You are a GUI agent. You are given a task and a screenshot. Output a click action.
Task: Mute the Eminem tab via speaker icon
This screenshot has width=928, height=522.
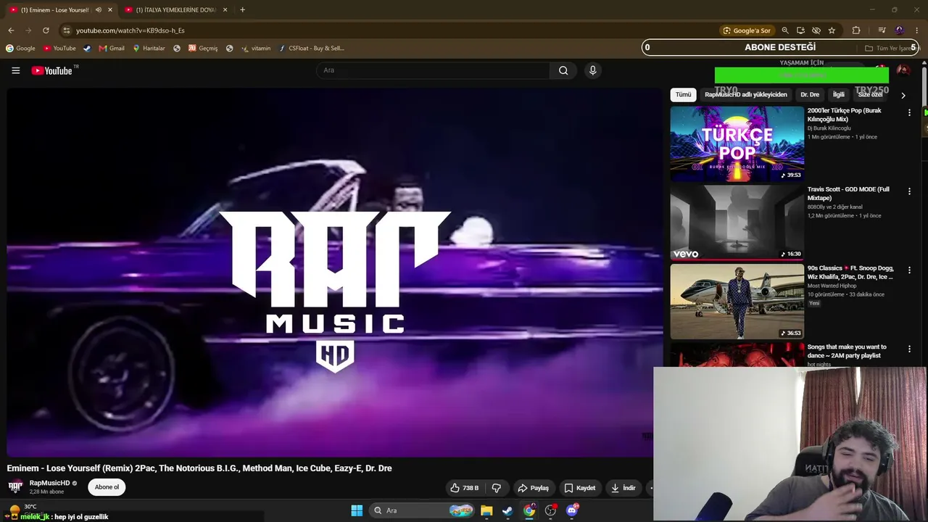coord(99,10)
